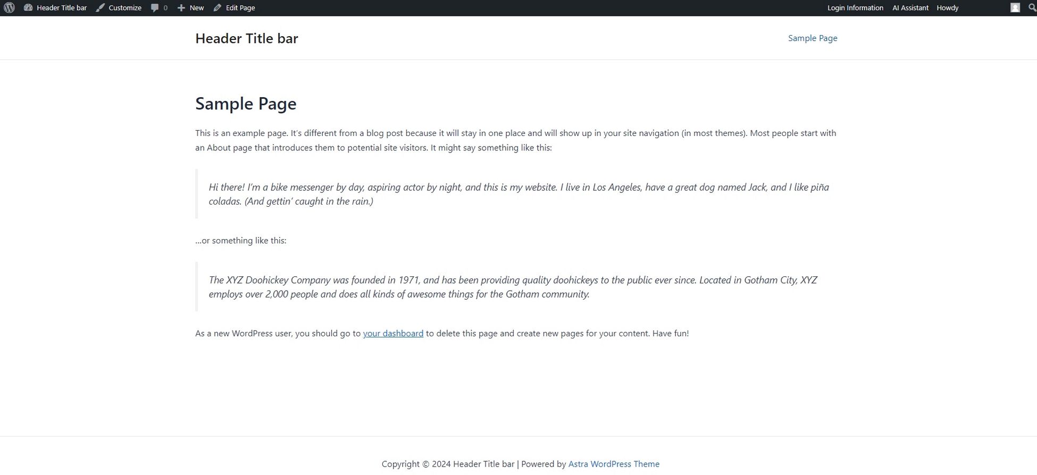Click the user avatar icon
The width and height of the screenshot is (1037, 475).
pos(1015,7)
